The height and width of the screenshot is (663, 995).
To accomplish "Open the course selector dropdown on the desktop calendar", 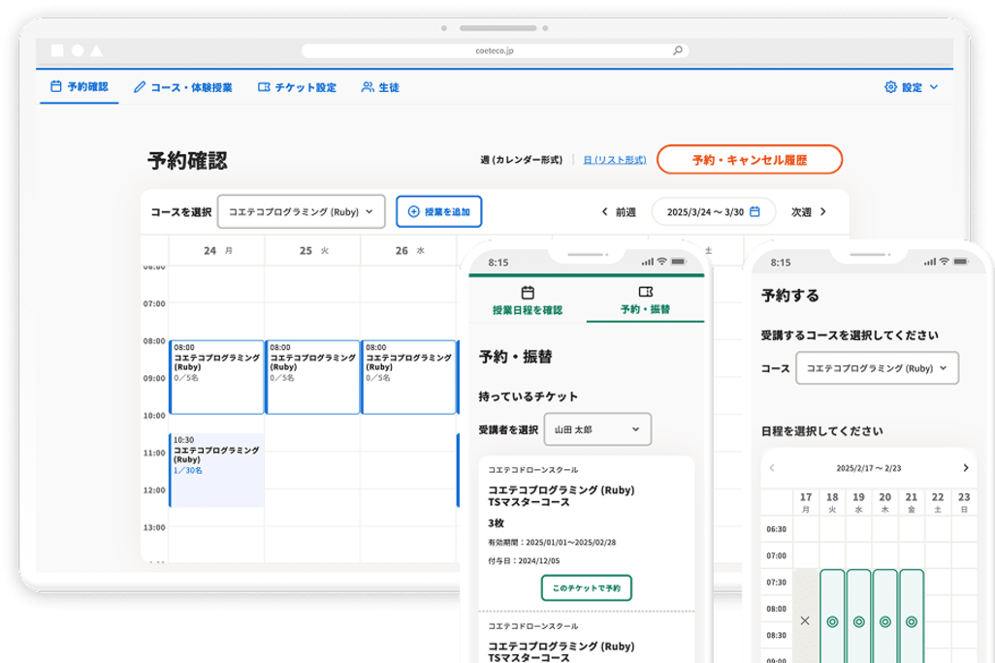I will click(301, 211).
